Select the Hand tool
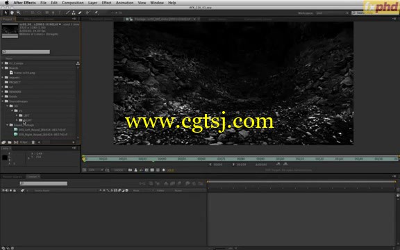Screen dimensions: 400x250 (12, 12)
